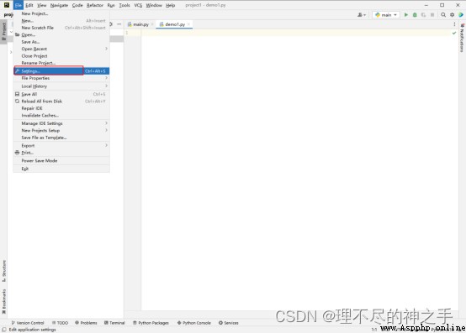Open the Structure sidebar tab

(4, 271)
